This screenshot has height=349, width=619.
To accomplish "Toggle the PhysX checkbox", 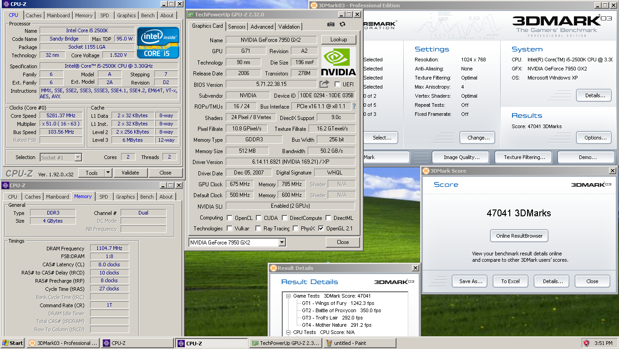I will pos(295,229).
